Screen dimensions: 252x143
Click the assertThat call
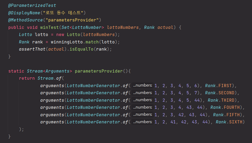pyautogui.click(x=32, y=49)
